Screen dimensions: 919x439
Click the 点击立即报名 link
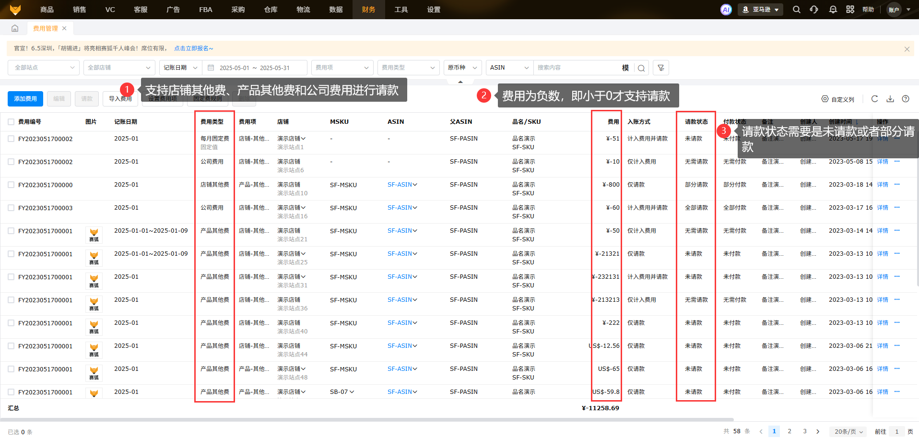[193, 48]
